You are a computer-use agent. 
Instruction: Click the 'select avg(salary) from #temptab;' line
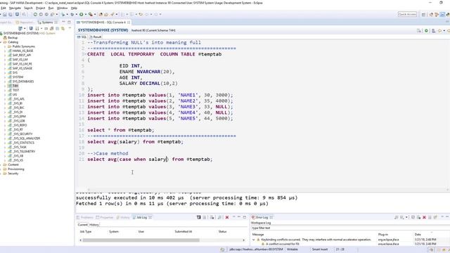point(135,142)
